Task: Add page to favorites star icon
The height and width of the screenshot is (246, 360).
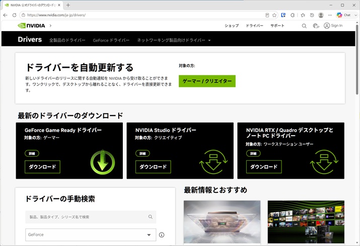Action: [x=274, y=15]
